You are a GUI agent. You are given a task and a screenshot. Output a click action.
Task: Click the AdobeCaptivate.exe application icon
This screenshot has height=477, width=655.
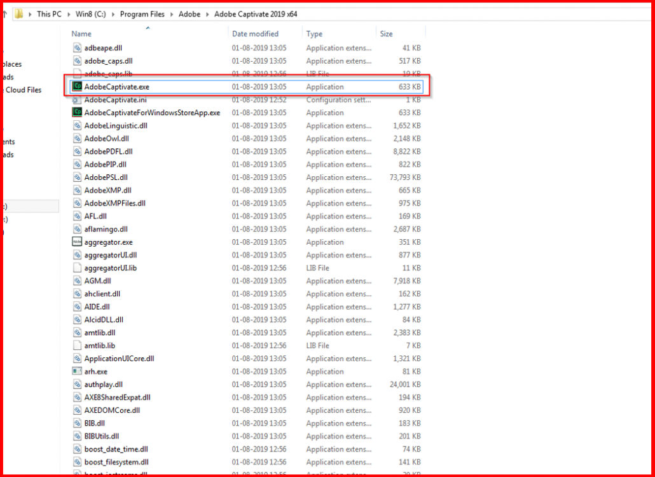76,86
